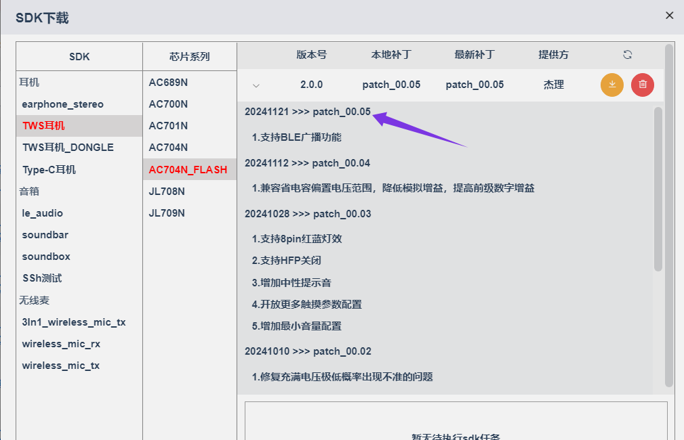Click the changelog panel inner scrollbar
684x440 pixels.
point(658,190)
